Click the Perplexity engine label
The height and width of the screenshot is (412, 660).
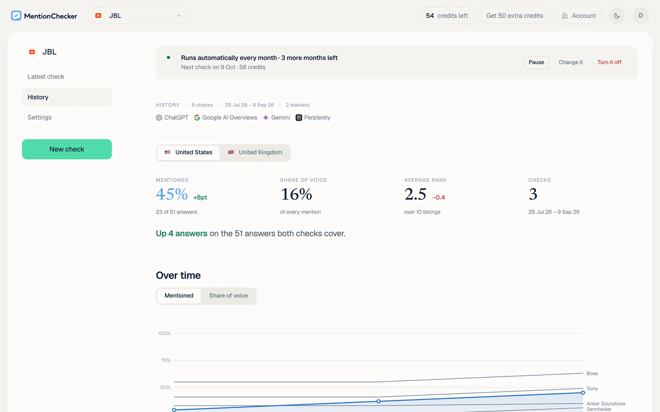point(317,118)
